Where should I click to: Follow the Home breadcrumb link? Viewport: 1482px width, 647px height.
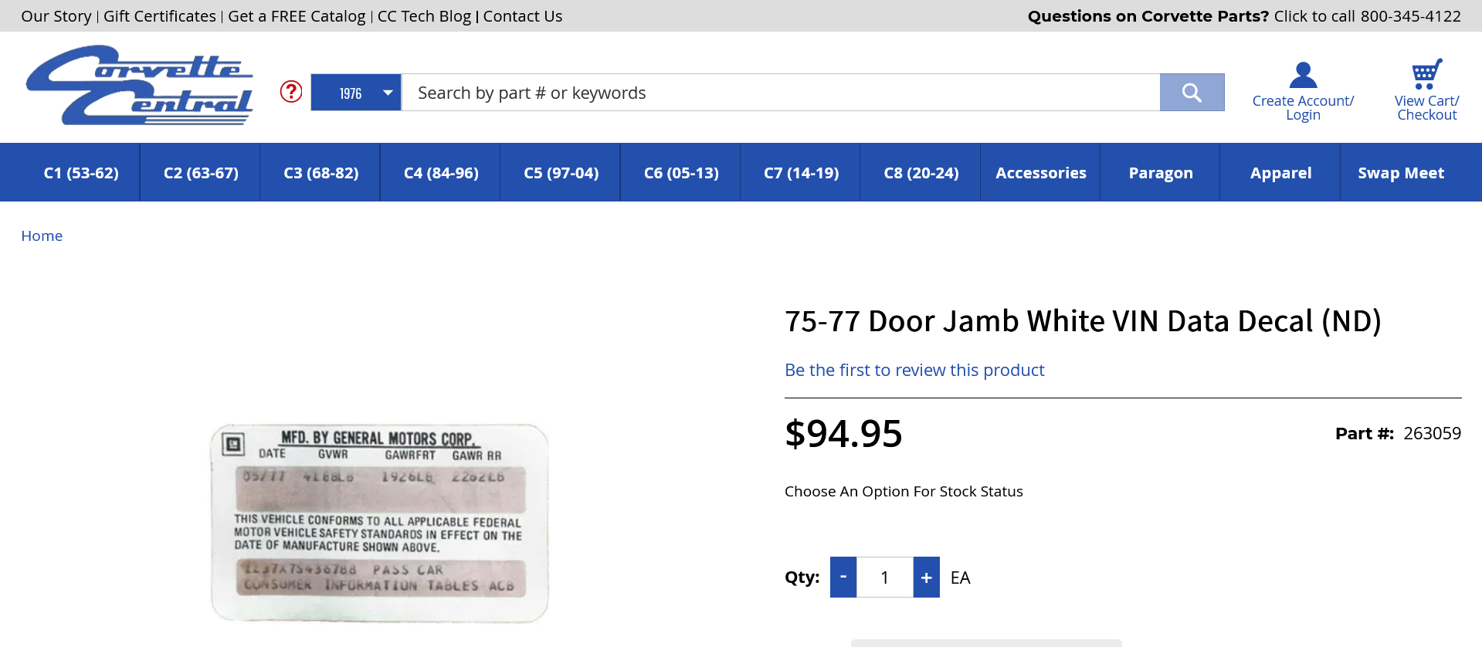click(x=42, y=236)
